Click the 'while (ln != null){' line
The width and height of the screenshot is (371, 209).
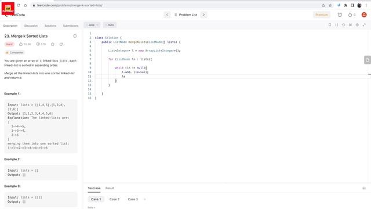coord(131,68)
